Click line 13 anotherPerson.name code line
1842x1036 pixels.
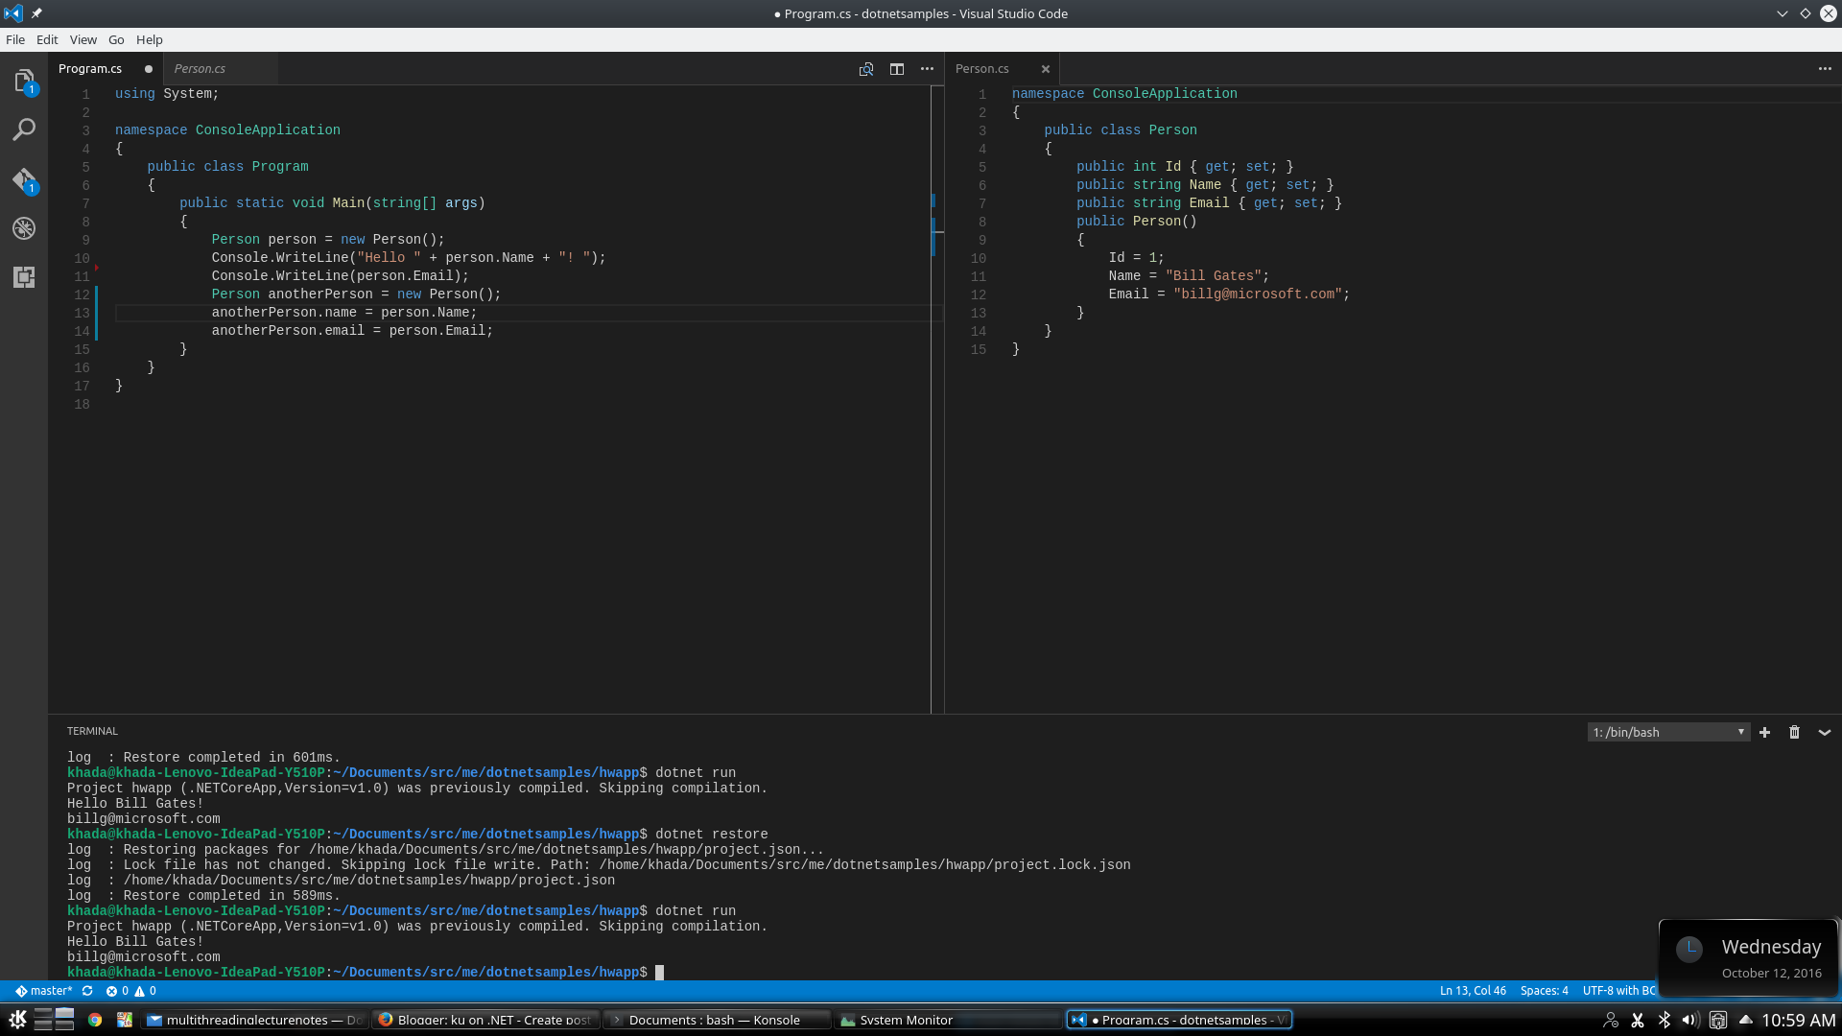(344, 313)
